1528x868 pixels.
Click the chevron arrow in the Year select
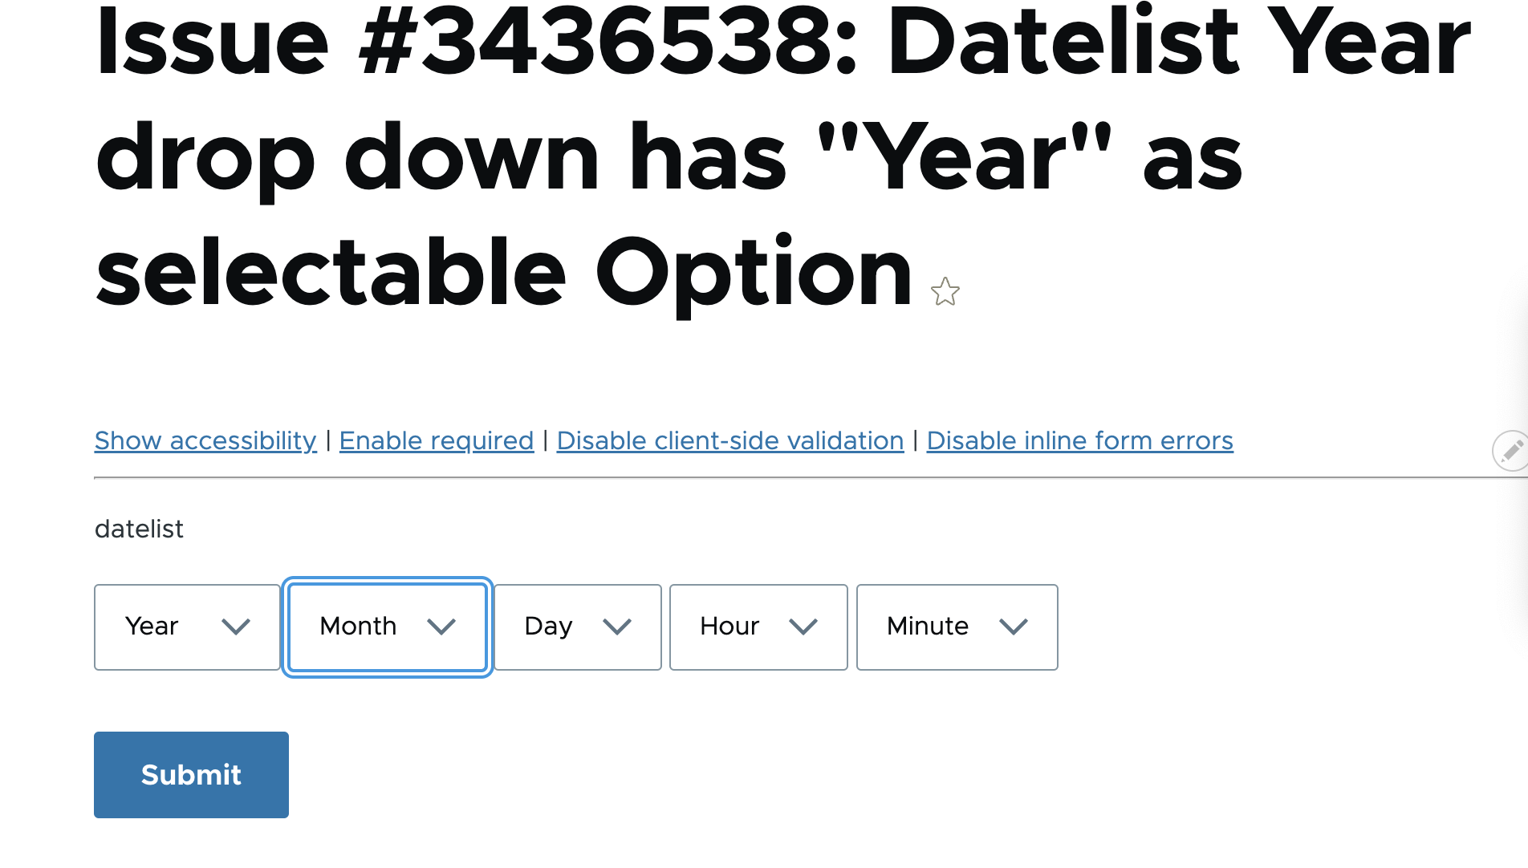tap(236, 627)
